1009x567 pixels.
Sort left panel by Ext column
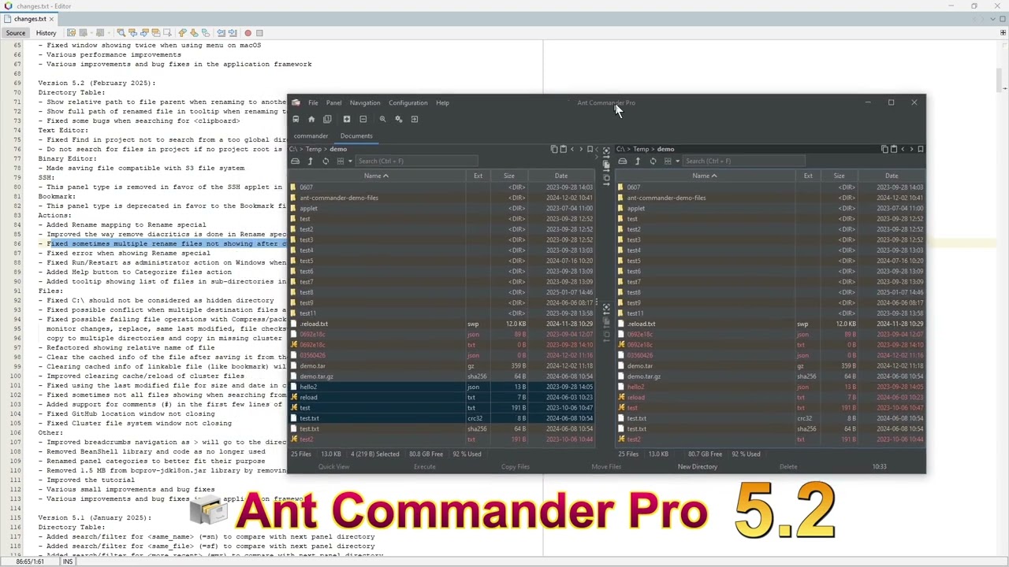[478, 176]
